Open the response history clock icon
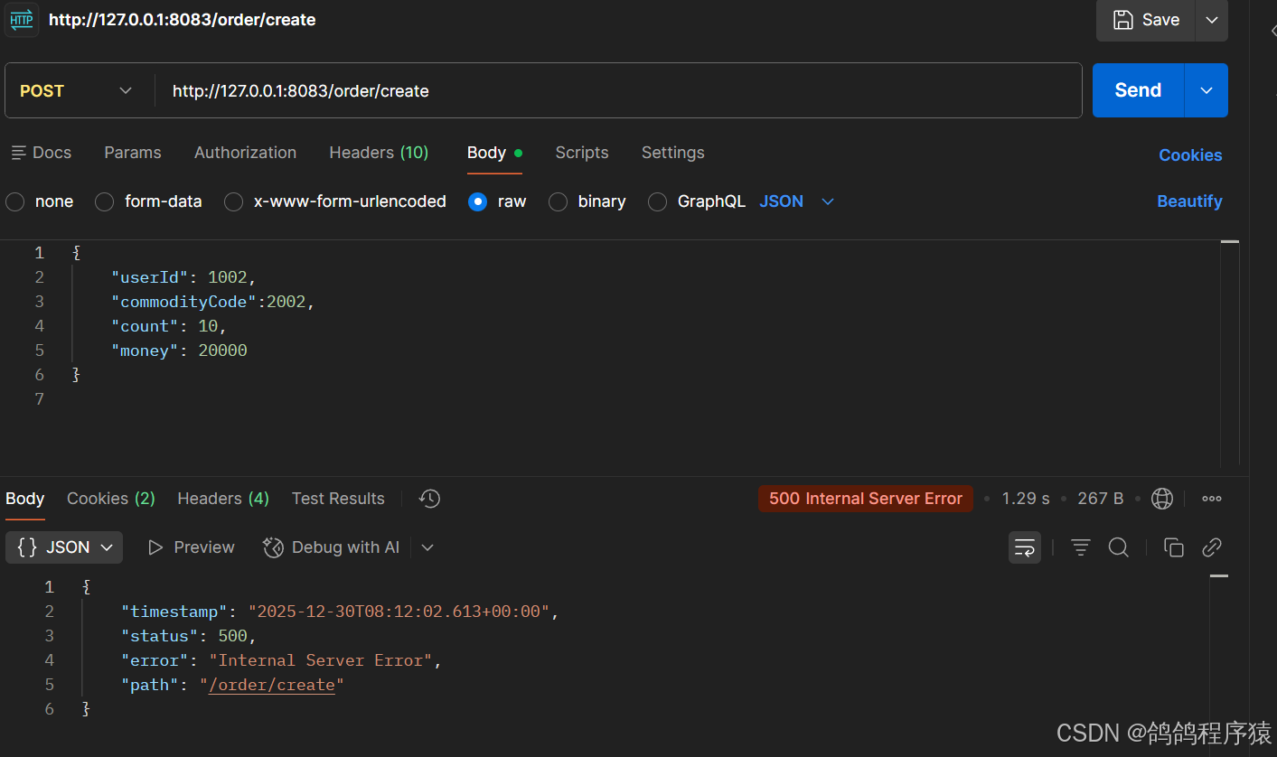1277x757 pixels. pyautogui.click(x=429, y=499)
